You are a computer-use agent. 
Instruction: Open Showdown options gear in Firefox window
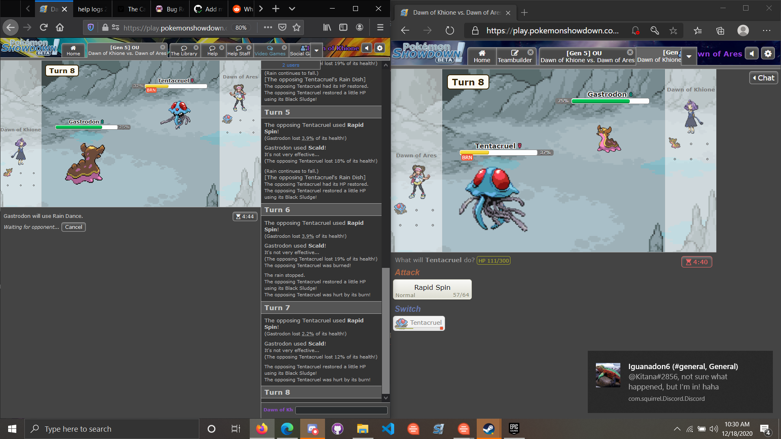pyautogui.click(x=380, y=48)
